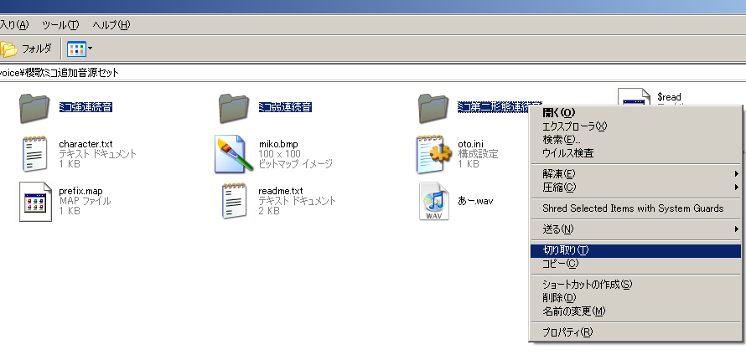Click the prefix.map file name

point(80,192)
